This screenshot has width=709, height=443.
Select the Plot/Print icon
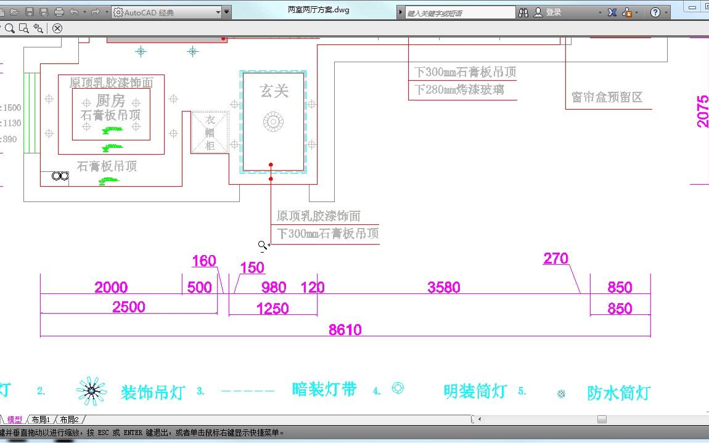click(59, 12)
